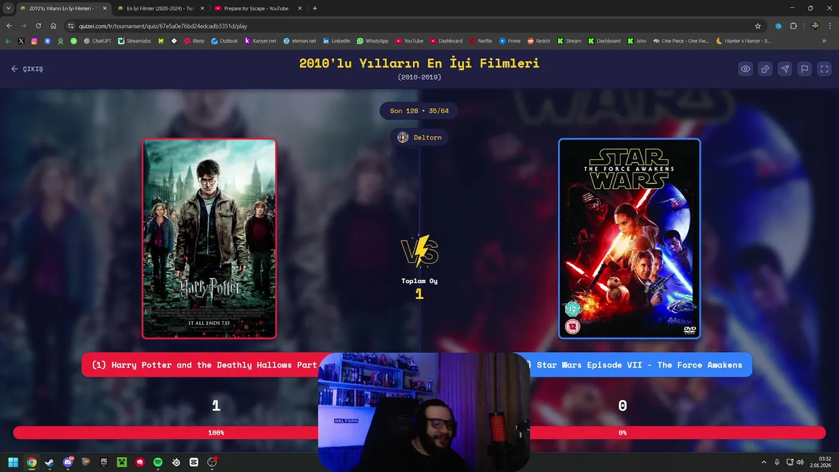Open the Windows Start menu
This screenshot has height=472, width=839.
(13, 462)
